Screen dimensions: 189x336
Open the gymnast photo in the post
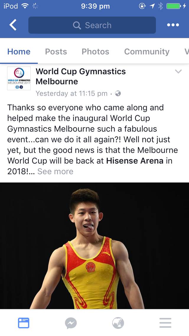point(94,245)
